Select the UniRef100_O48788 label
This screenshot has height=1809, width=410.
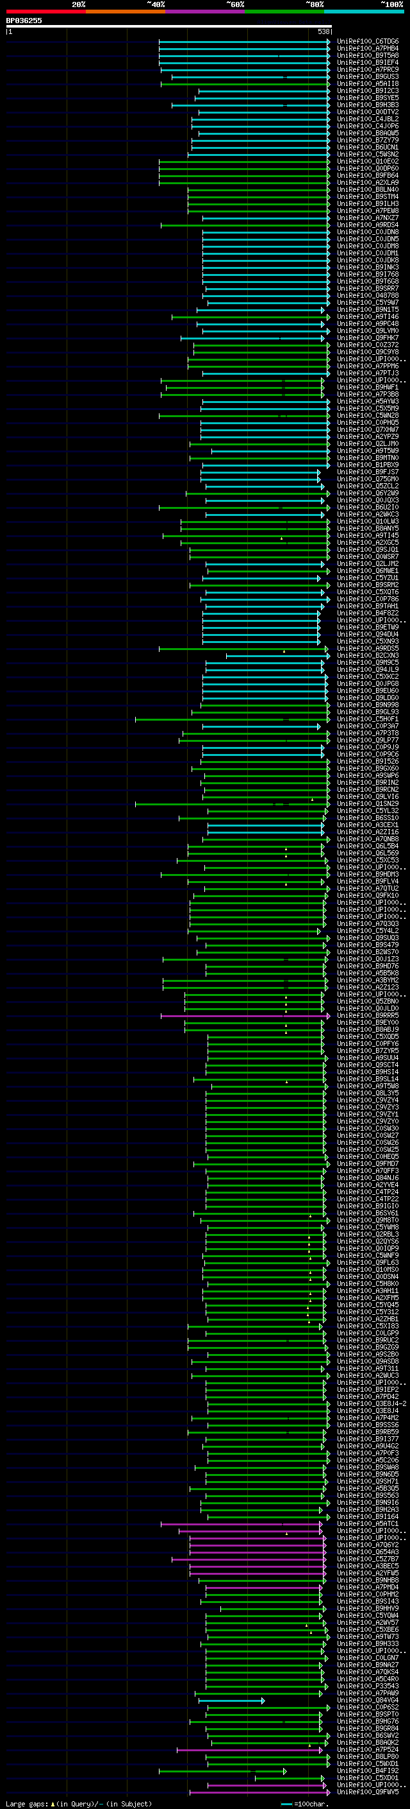point(368,296)
